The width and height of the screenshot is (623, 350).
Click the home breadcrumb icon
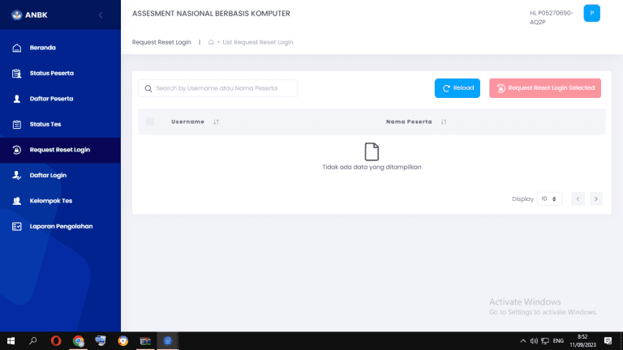(x=211, y=42)
